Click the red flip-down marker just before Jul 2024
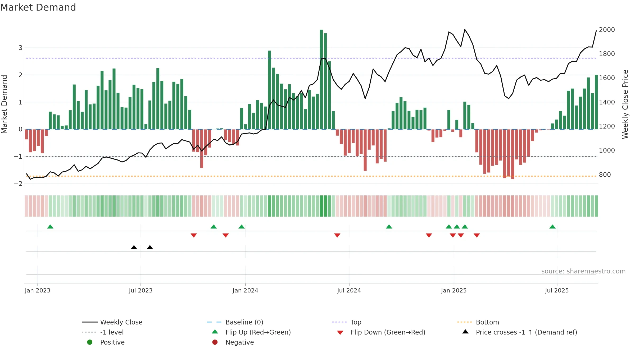 click(x=337, y=235)
